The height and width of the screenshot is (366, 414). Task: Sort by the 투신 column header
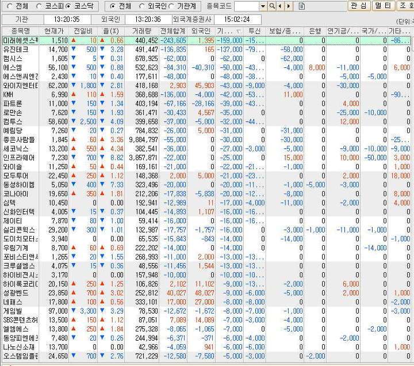pos(255,31)
